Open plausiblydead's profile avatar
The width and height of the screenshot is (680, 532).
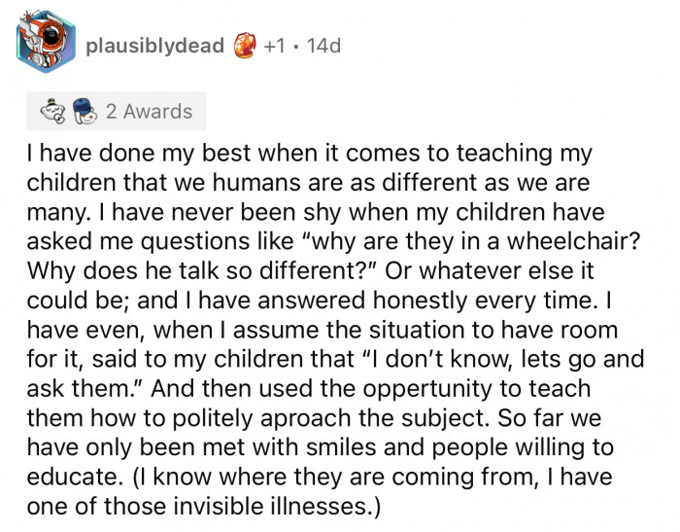tap(46, 45)
